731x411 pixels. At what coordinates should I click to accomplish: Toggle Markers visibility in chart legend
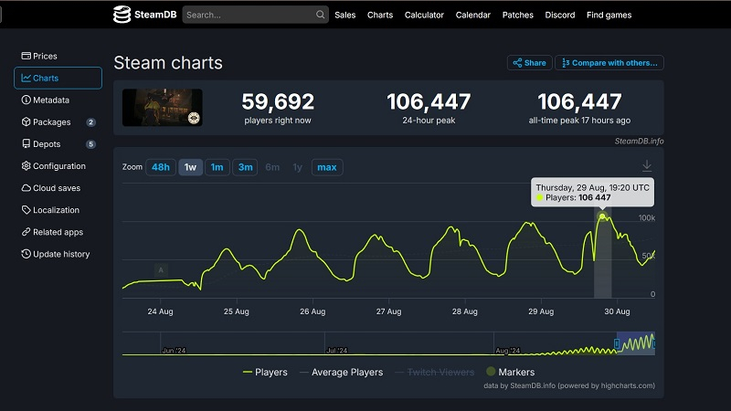tap(510, 372)
